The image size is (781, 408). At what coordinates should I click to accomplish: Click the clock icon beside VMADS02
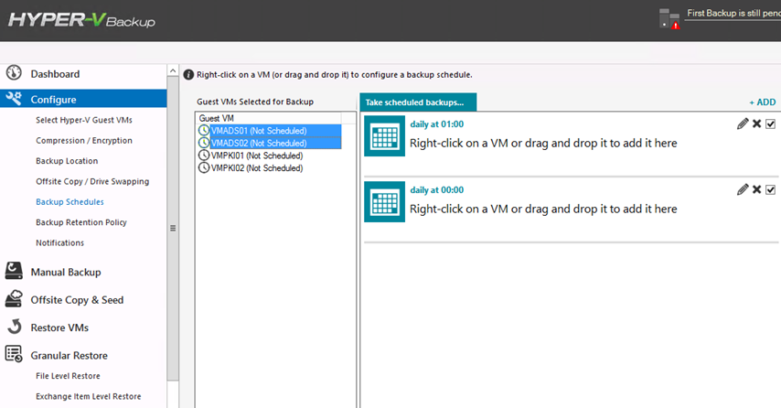pos(204,143)
